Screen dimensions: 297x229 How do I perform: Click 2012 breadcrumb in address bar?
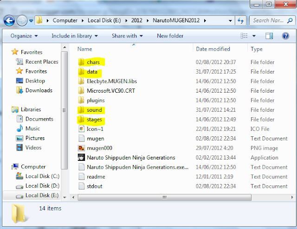click(137, 20)
